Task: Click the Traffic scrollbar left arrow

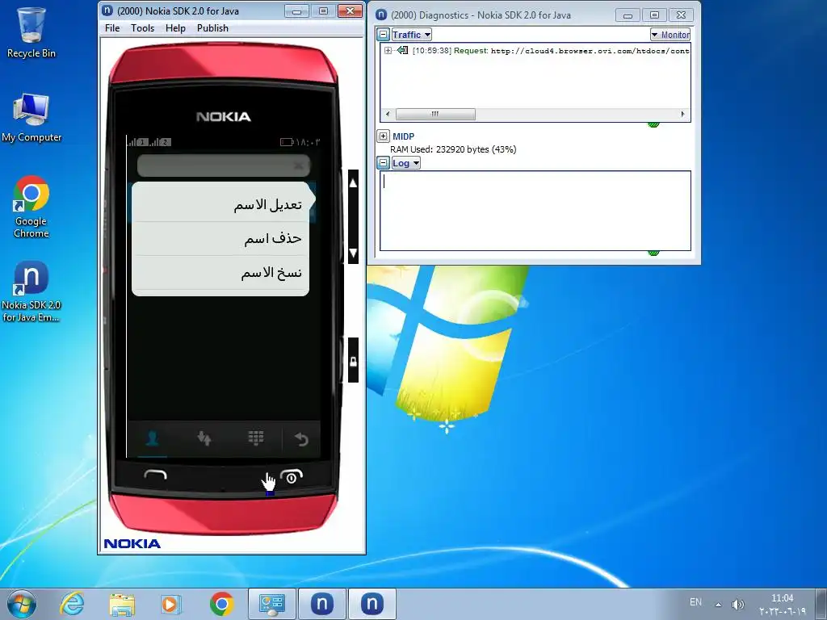Action: click(x=388, y=114)
